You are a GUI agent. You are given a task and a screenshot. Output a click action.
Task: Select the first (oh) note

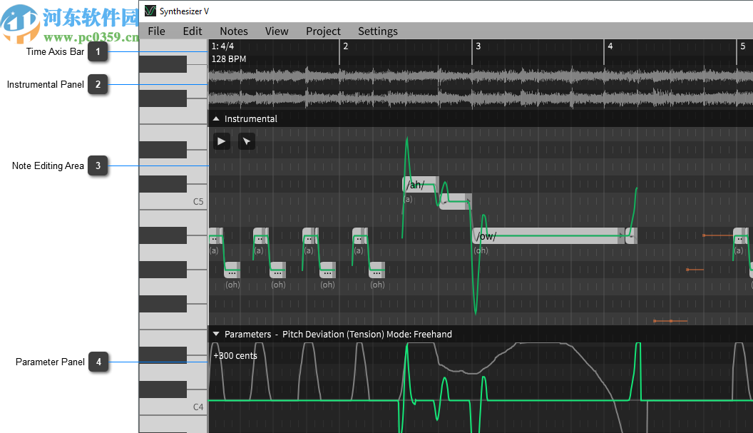click(232, 270)
